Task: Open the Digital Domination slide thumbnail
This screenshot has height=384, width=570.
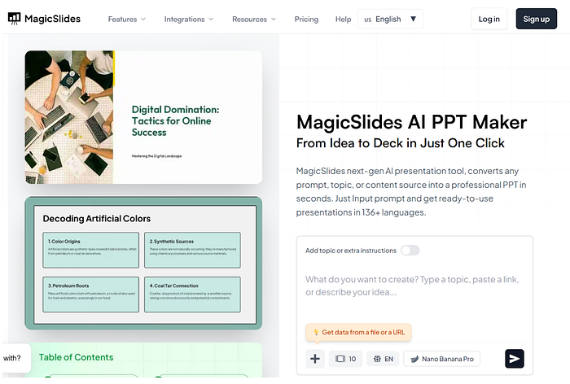Action: click(143, 117)
